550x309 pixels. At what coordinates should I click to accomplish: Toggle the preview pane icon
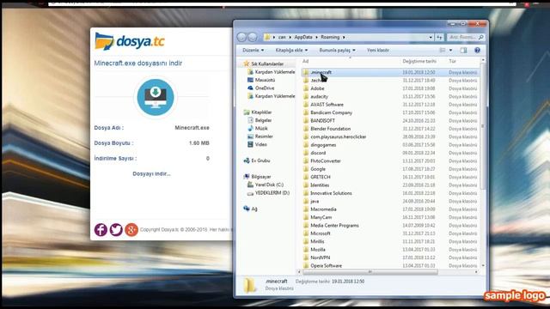[463, 51]
